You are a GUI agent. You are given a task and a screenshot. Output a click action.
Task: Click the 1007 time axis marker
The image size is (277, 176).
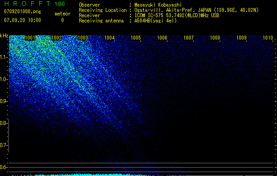click(188, 38)
